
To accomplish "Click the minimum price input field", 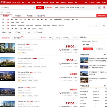I will pyautogui.click(x=92, y=26).
